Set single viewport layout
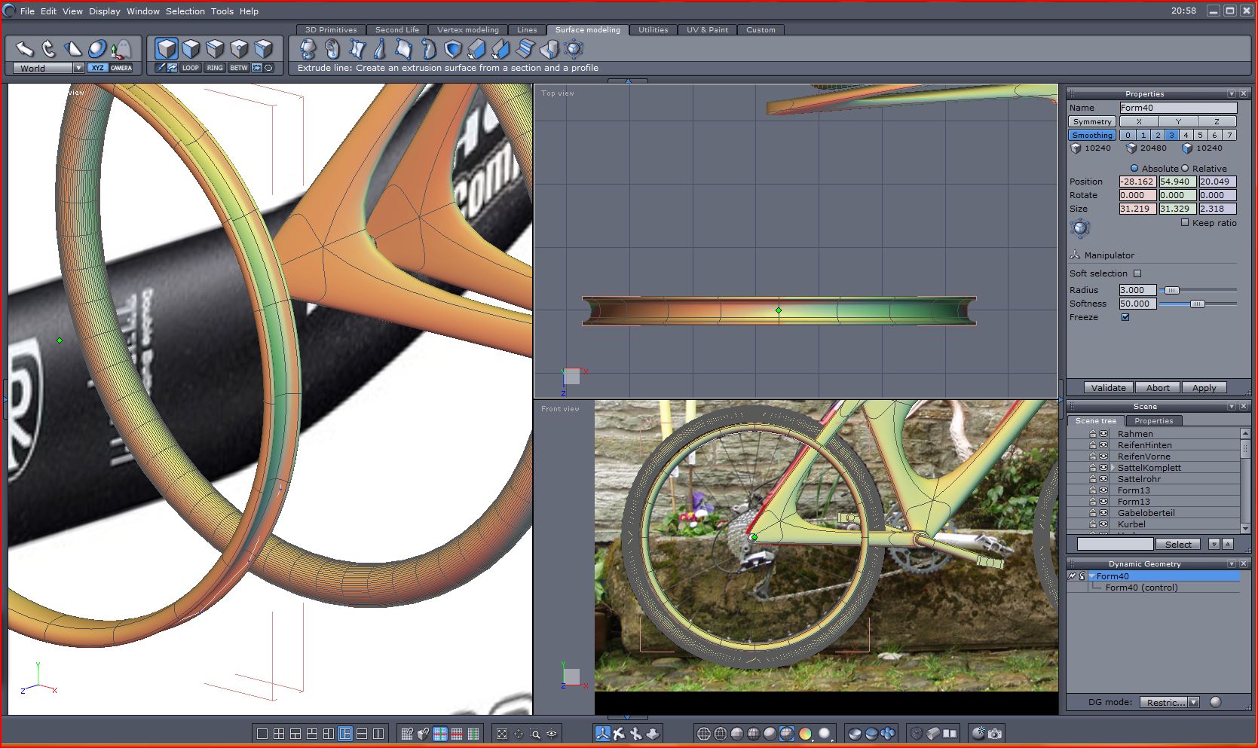 [x=262, y=734]
